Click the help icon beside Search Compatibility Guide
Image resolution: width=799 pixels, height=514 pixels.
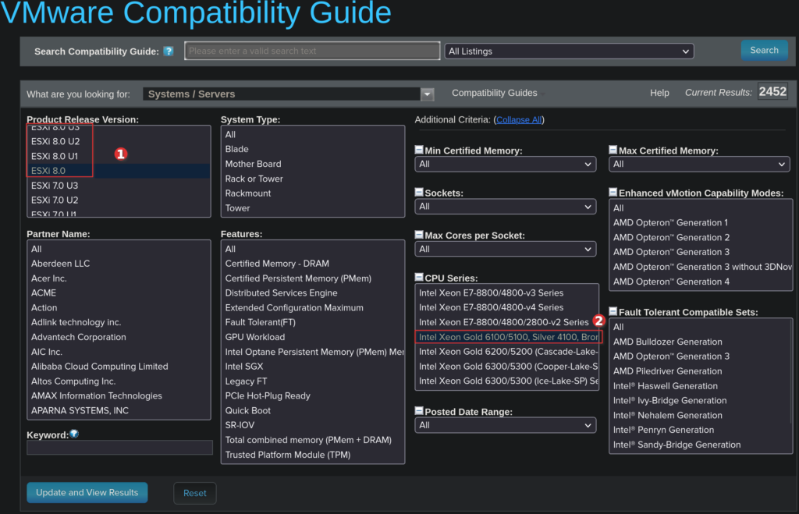coord(168,51)
